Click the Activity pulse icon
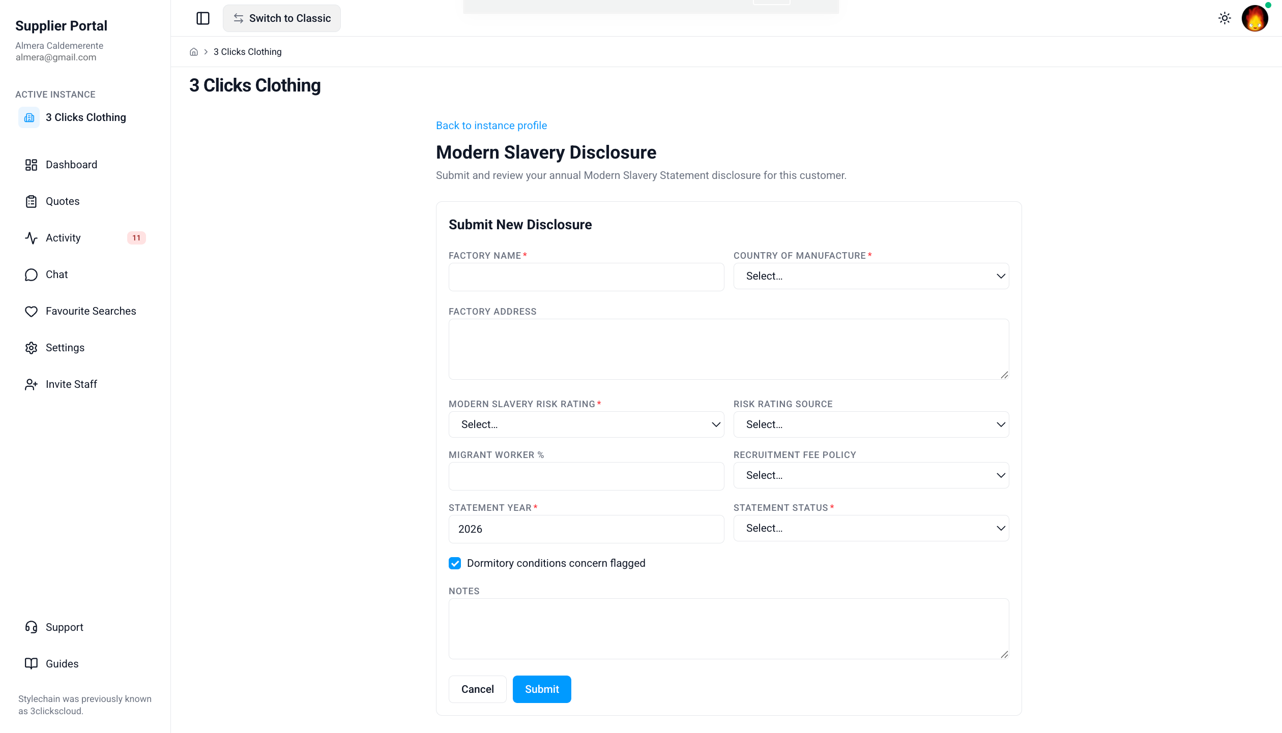Image resolution: width=1282 pixels, height=733 pixels. coord(31,238)
